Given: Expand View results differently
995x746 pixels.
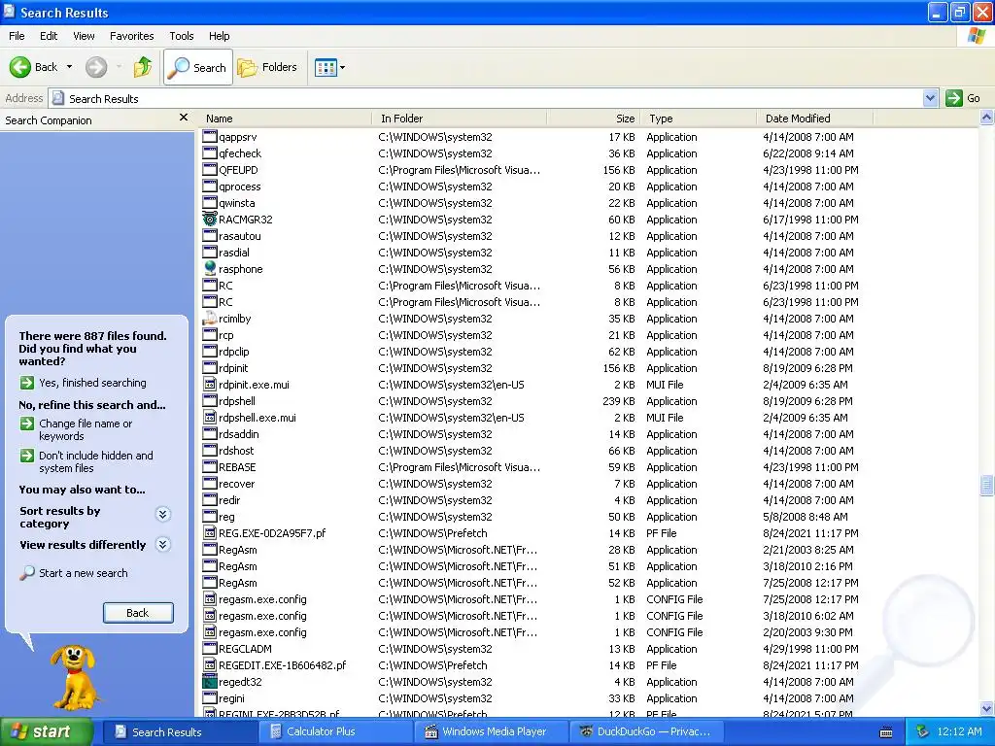Looking at the screenshot, I should pos(163,545).
